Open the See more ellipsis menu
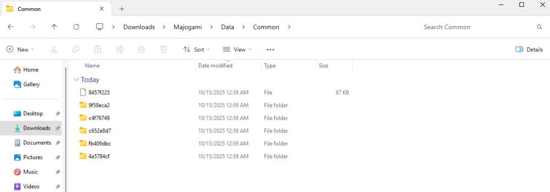Screen dimensions: 550x192 click(270, 49)
